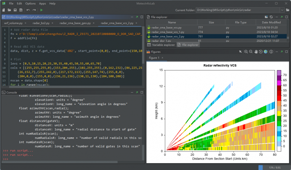Viewport: 291px width, 170px height.
Task: Select the Zoom Out tool in Figures
Action: coord(251,52)
